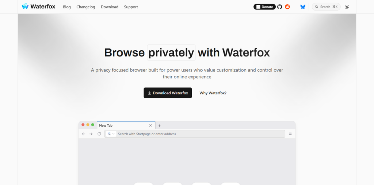Click the green maximize dot in the mockup window
The height and width of the screenshot is (185, 374).
pos(92,125)
